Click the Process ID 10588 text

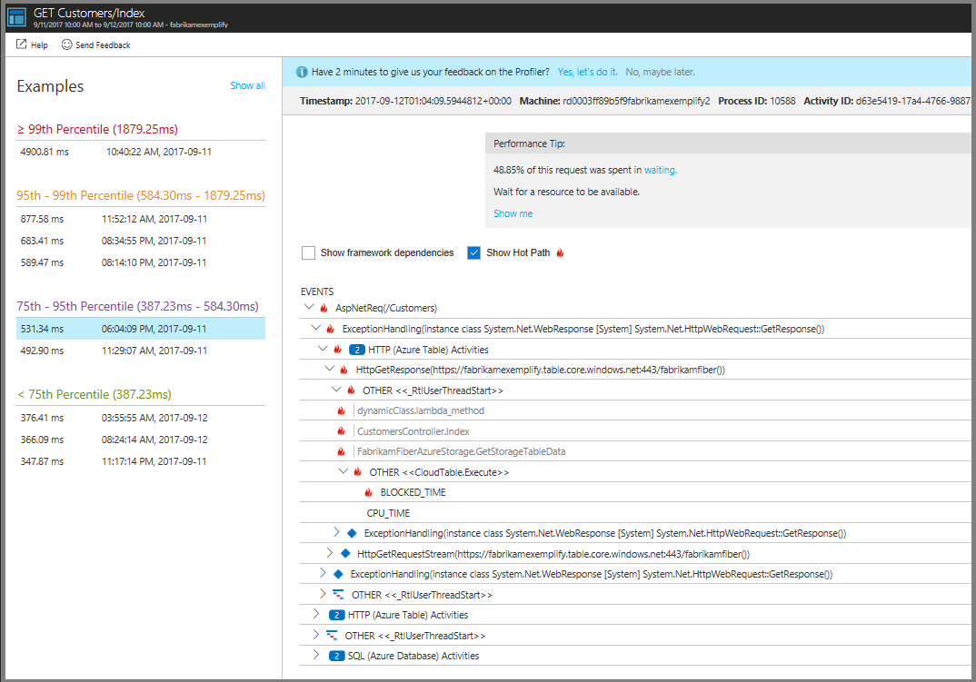[756, 101]
